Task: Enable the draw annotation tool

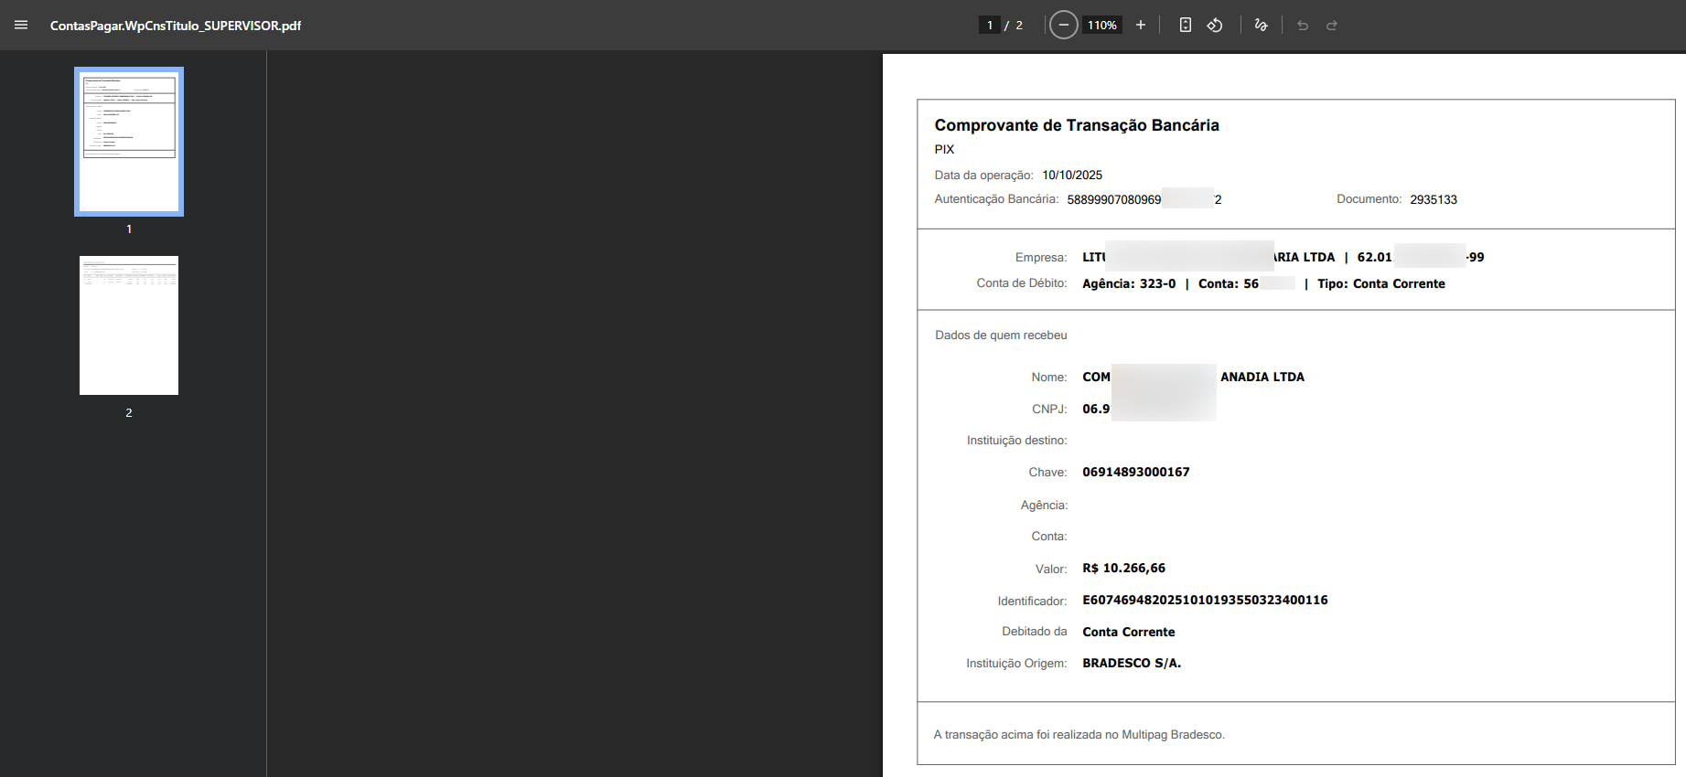Action: pos(1261,25)
